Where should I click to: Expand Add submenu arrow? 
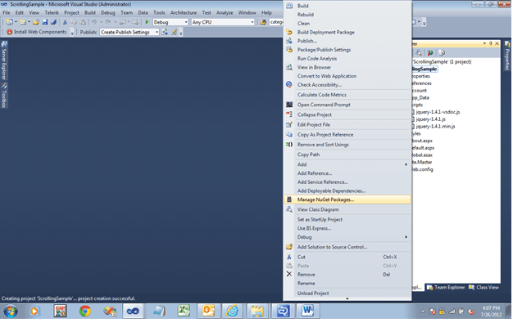coord(406,164)
